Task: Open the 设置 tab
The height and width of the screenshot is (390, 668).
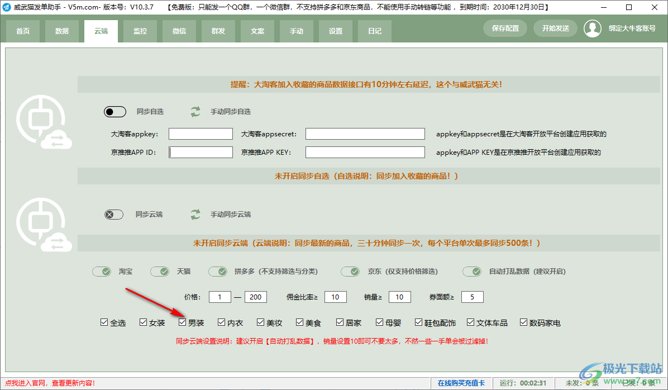Action: click(x=336, y=31)
